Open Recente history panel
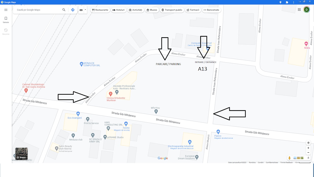The width and height of the screenshot is (314, 177). point(6,32)
